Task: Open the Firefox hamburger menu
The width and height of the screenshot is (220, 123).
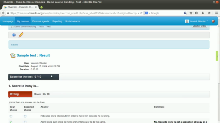Action: tap(216, 13)
